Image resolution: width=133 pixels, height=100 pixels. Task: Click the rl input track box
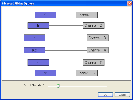(x=38, y=62)
